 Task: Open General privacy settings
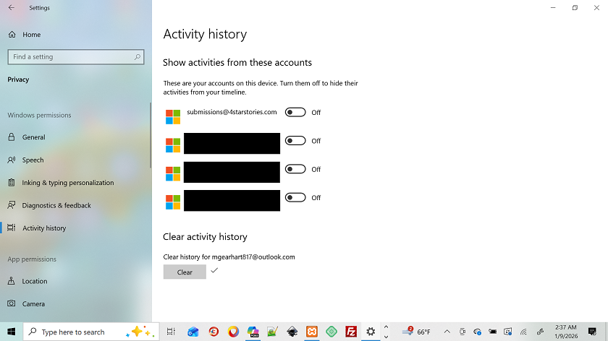[x=33, y=137]
